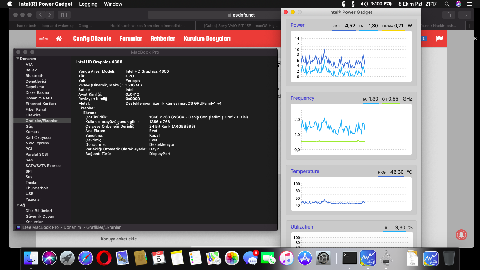Open Spotlight search in menu bar

pyautogui.click(x=447, y=4)
